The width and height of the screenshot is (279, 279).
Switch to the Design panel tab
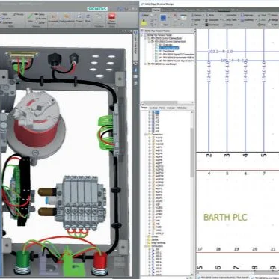coord(144,108)
